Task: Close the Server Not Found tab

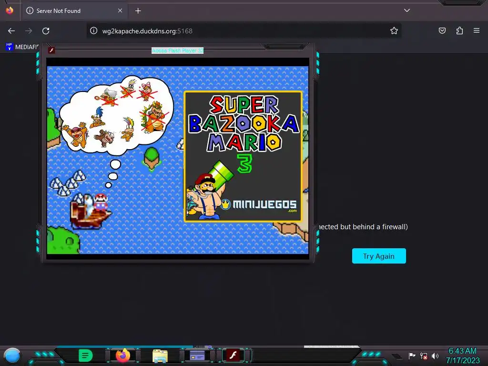Action: (x=120, y=10)
